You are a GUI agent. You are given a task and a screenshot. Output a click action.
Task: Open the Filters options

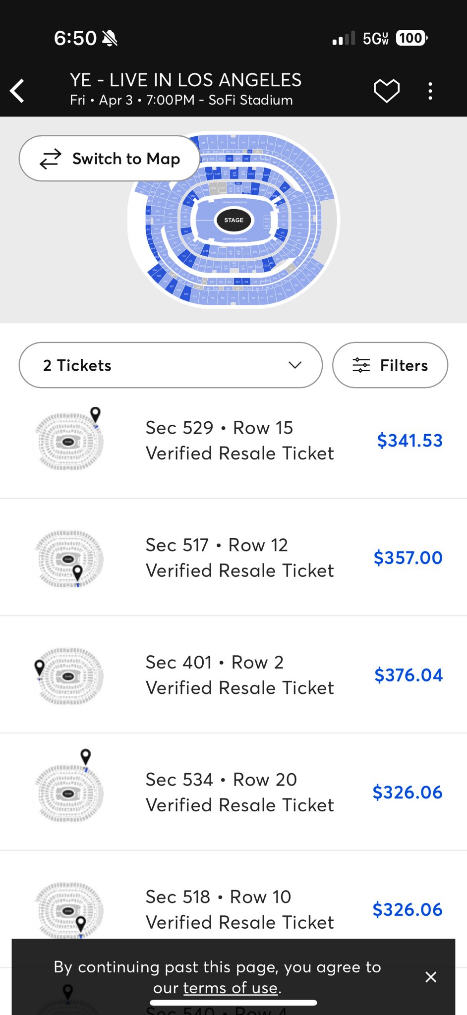[x=390, y=365]
